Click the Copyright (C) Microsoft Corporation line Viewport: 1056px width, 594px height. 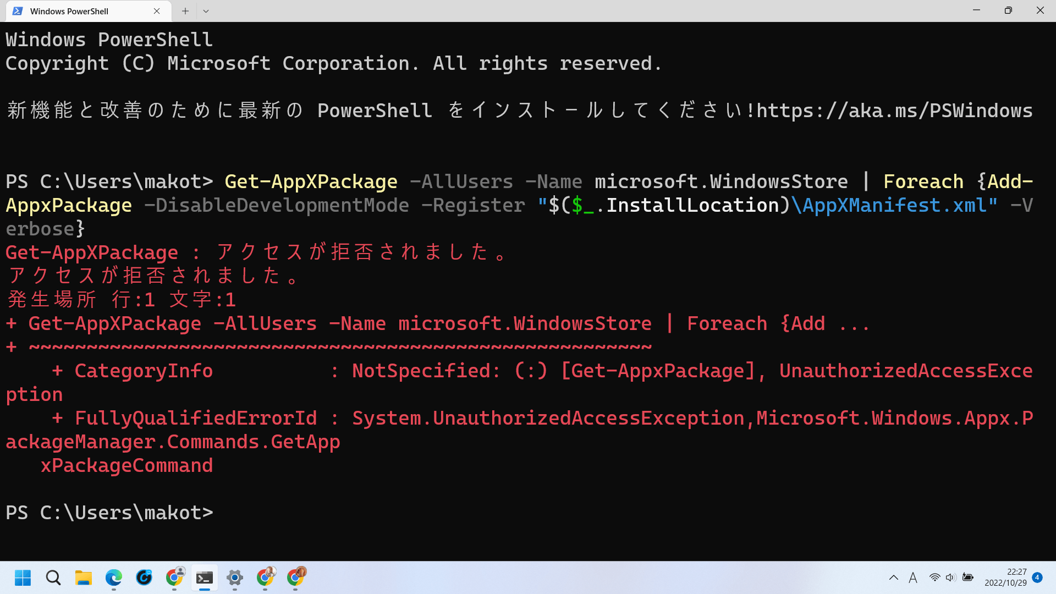[x=333, y=63]
